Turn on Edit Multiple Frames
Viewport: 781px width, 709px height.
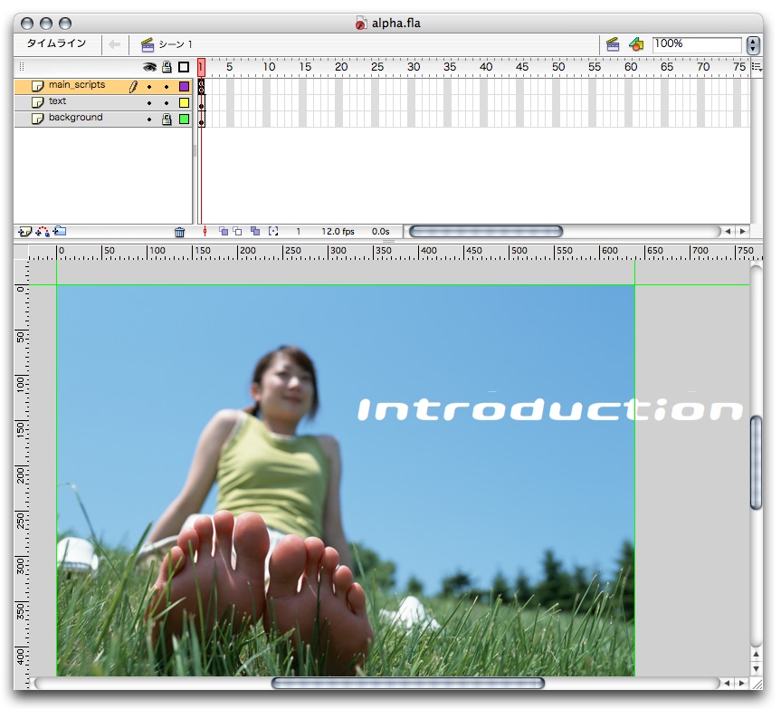point(255,232)
